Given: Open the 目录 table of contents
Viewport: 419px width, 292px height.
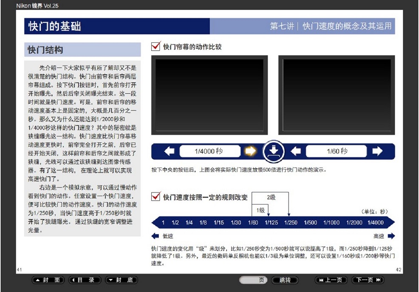Looking at the screenshot, I should point(85,280).
